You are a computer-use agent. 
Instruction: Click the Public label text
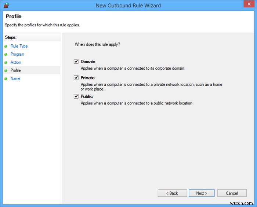click(x=87, y=96)
